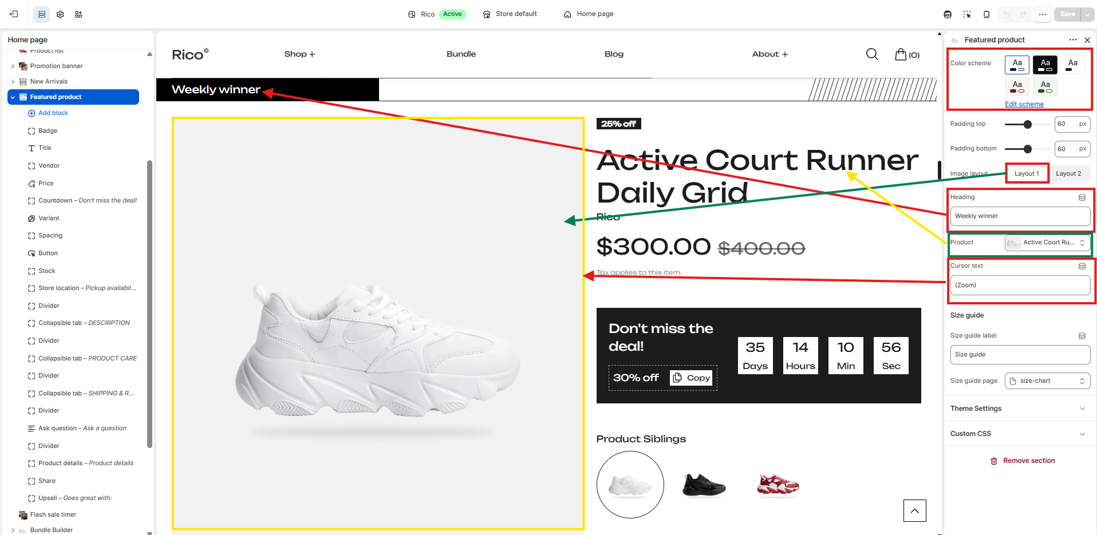Choose the black color scheme swatch
Viewport: 1097px width, 535px height.
1045,65
